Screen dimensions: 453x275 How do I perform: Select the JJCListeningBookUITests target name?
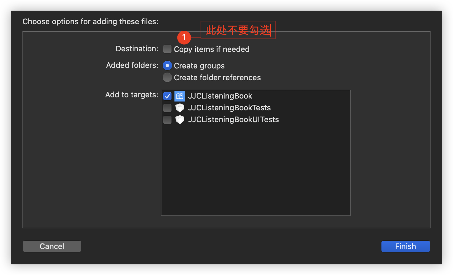tap(234, 120)
